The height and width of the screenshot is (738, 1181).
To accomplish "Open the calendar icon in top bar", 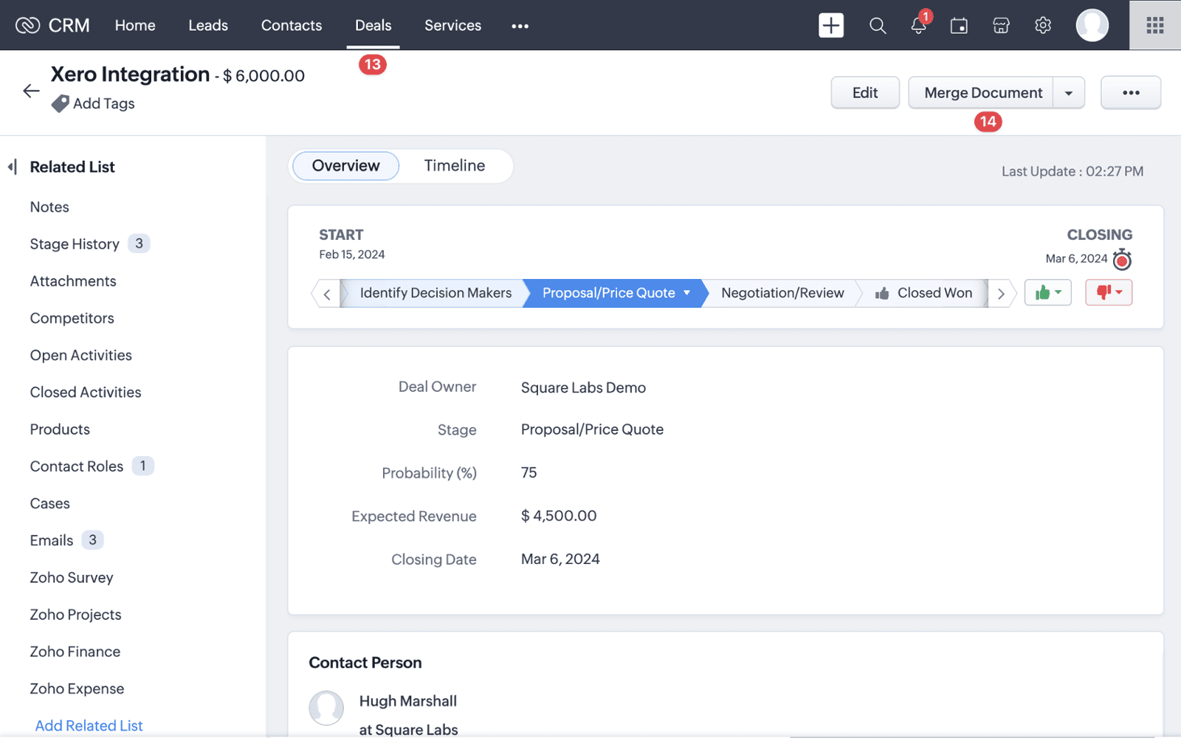I will (x=959, y=26).
